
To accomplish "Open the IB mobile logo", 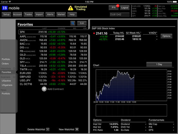I will (x=11, y=8).
